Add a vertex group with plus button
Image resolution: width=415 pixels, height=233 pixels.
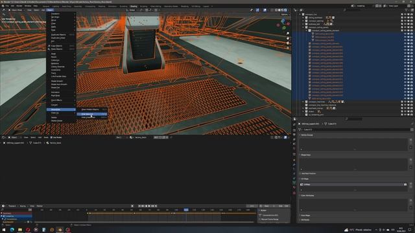tap(410, 140)
